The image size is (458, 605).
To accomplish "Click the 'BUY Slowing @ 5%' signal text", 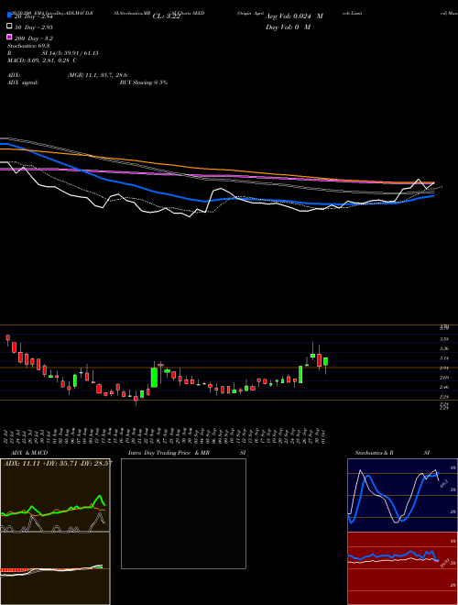I will 144,82.
